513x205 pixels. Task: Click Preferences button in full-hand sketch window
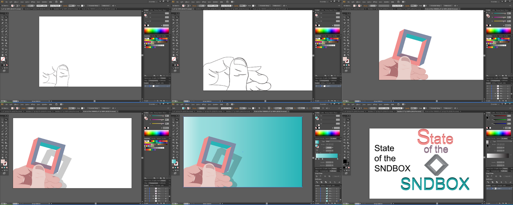277,6
